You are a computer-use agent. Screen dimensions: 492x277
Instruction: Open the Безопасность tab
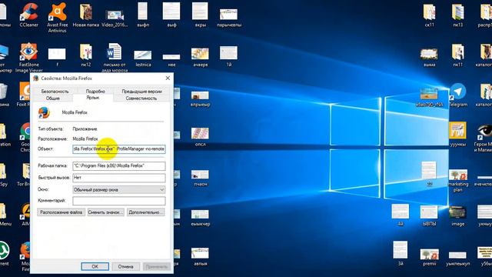55,92
